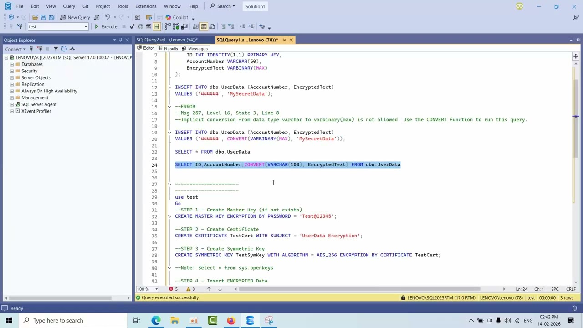Switch output to Results to Text

click(195, 26)
